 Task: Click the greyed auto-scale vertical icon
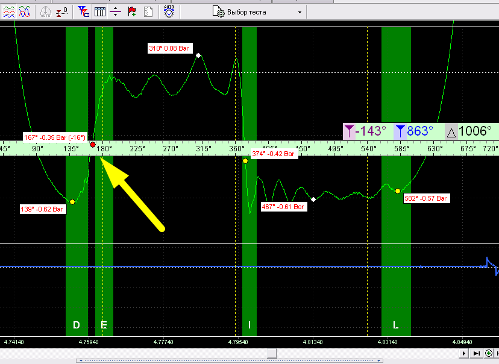[x=46, y=12]
